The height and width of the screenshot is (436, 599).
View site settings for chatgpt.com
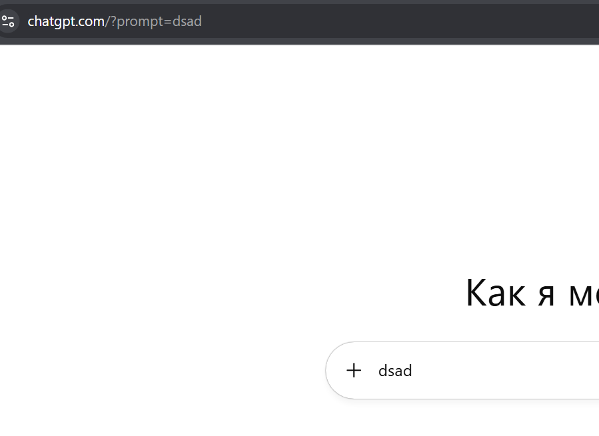coord(8,21)
